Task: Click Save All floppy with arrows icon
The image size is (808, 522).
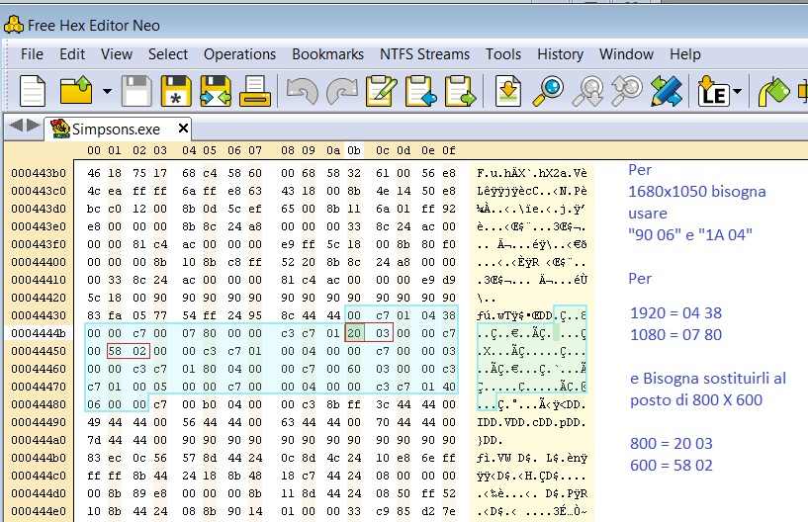Action: pos(216,91)
